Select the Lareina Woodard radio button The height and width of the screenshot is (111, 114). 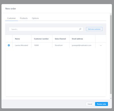pyautogui.click(x=9, y=45)
